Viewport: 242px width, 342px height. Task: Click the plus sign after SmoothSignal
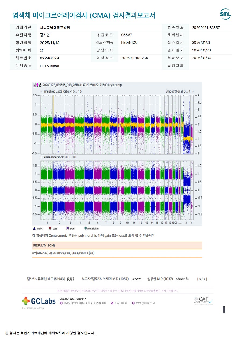193,91
